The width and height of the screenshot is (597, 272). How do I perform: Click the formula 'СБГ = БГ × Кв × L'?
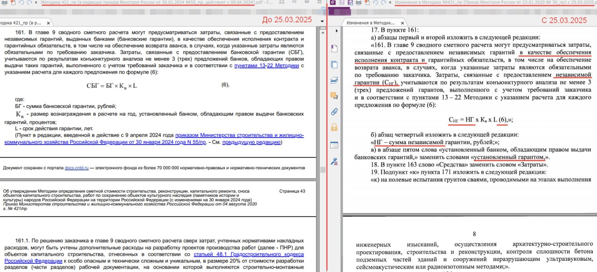click(112, 85)
